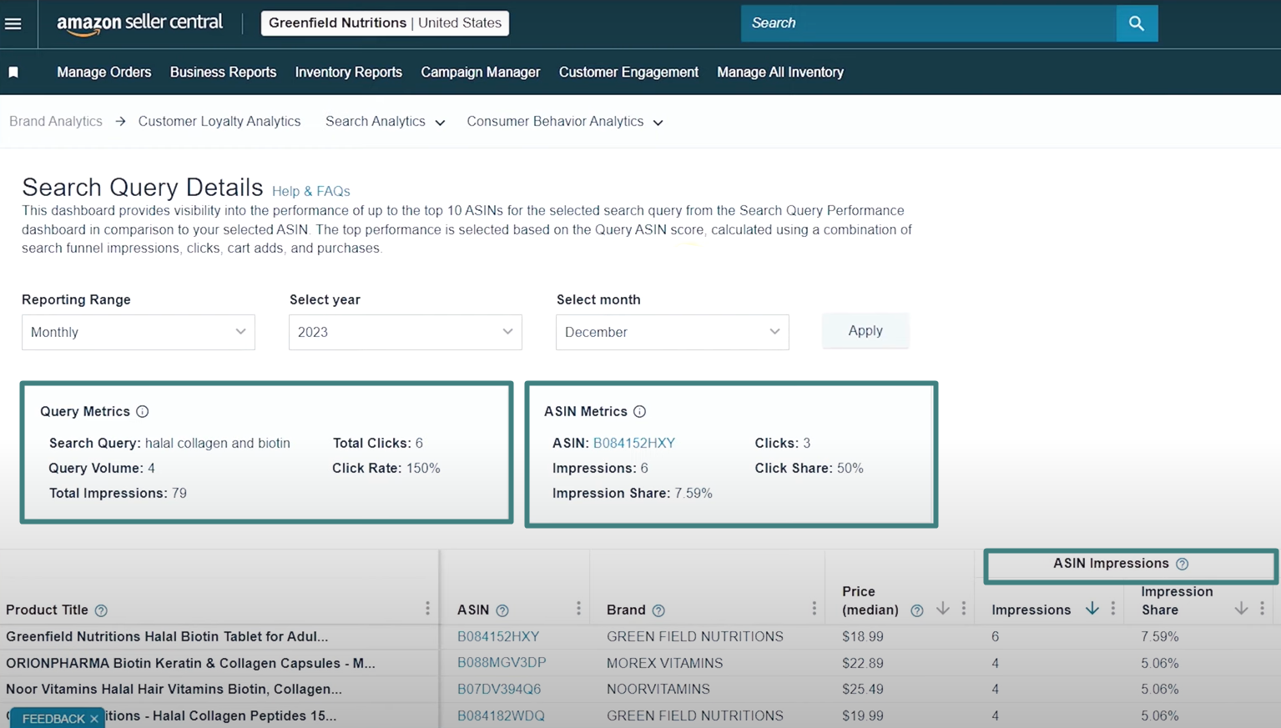Image resolution: width=1281 pixels, height=728 pixels.
Task: Sort by Price (median) arrow
Action: pyautogui.click(x=943, y=609)
